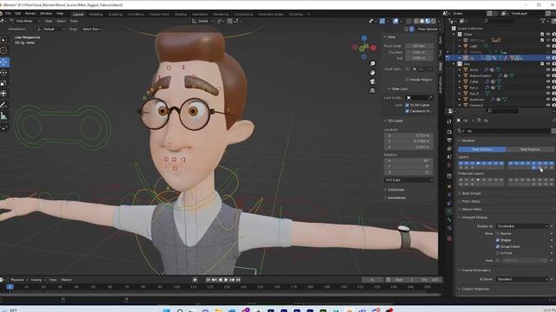Switch to the Shading workspace tab
Viewport: 556px width, 312px height.
181,15
